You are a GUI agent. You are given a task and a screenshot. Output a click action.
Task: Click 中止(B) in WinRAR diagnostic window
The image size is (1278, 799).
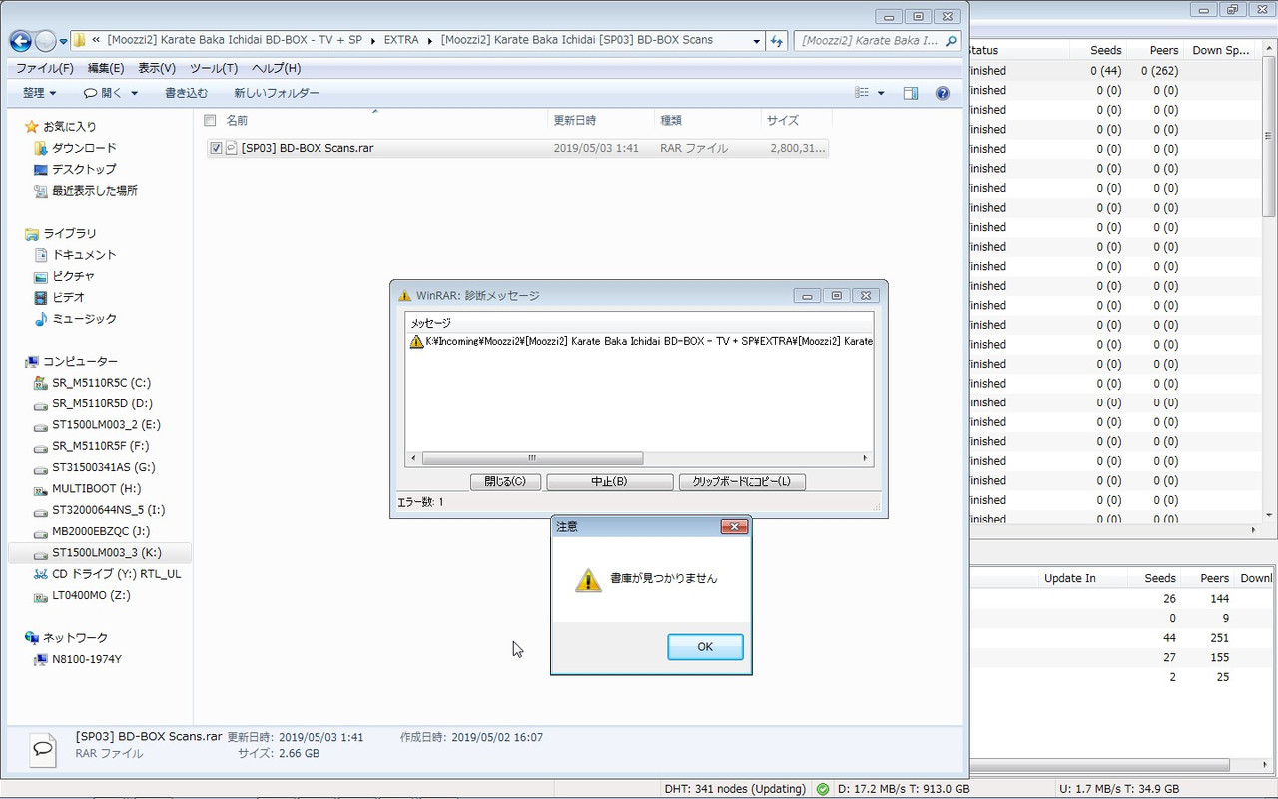pos(609,481)
